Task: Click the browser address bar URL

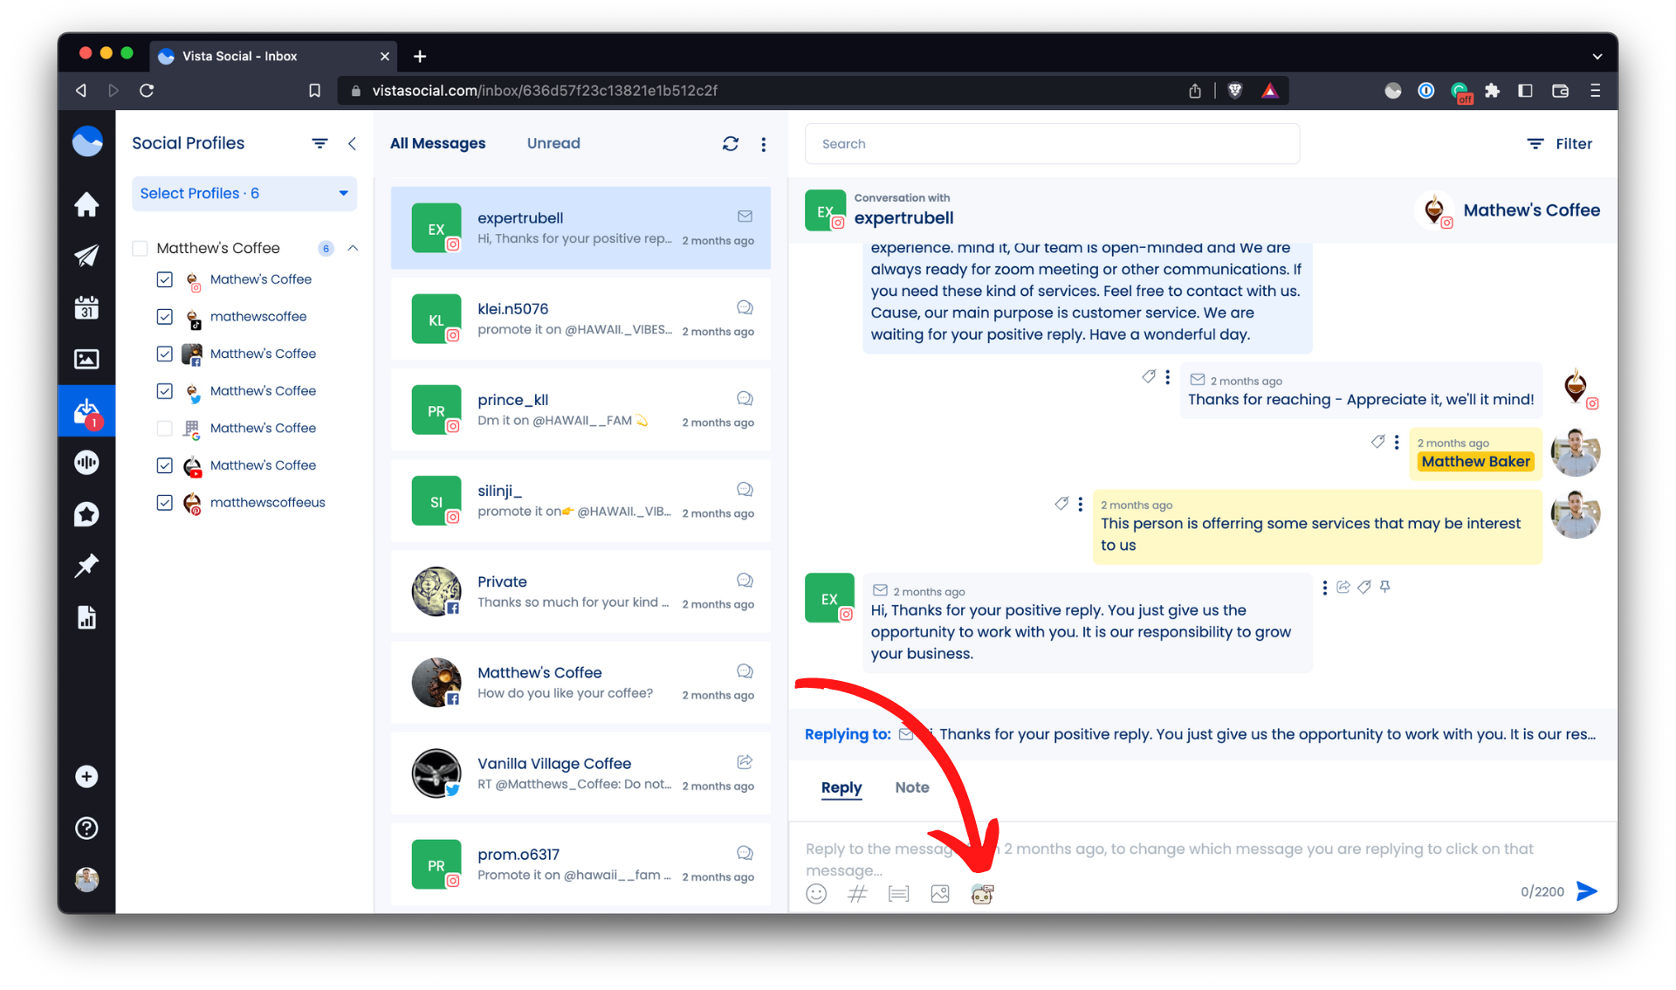Action: pyautogui.click(x=545, y=91)
